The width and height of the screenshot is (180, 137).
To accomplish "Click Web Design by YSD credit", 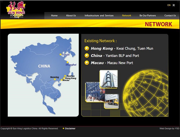I will click(x=169, y=128).
